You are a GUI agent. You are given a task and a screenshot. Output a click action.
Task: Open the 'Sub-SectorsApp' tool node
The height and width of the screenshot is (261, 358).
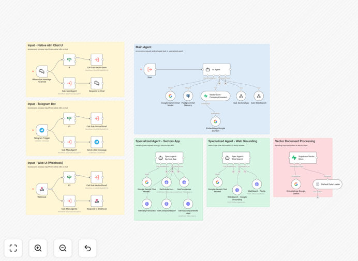[241, 96]
